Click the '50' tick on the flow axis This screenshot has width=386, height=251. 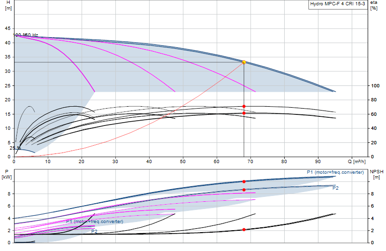click(x=183, y=162)
